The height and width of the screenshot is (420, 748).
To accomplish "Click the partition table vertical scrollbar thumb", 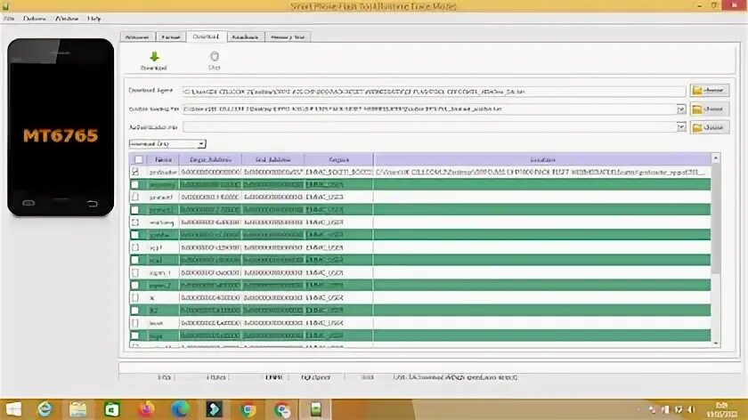I will (716, 218).
